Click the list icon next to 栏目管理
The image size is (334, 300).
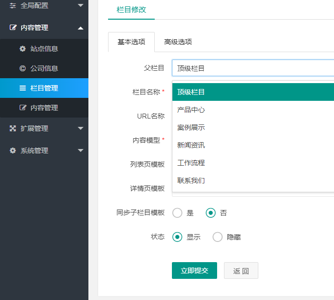[22, 88]
